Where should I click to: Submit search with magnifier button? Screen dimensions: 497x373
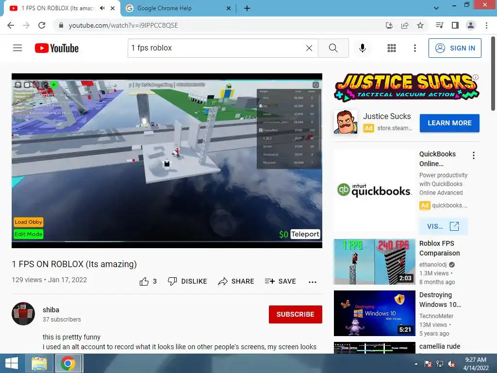point(333,48)
